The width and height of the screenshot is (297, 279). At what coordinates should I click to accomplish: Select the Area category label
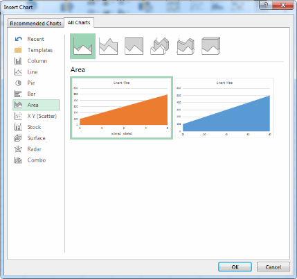[33, 105]
